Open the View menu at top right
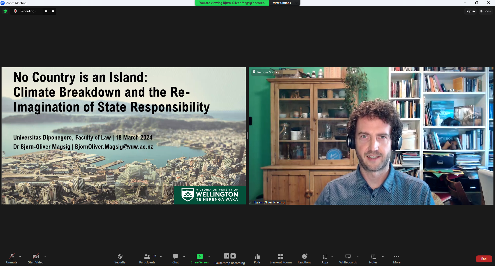Viewport: 495px width, 266px height. pyautogui.click(x=485, y=11)
